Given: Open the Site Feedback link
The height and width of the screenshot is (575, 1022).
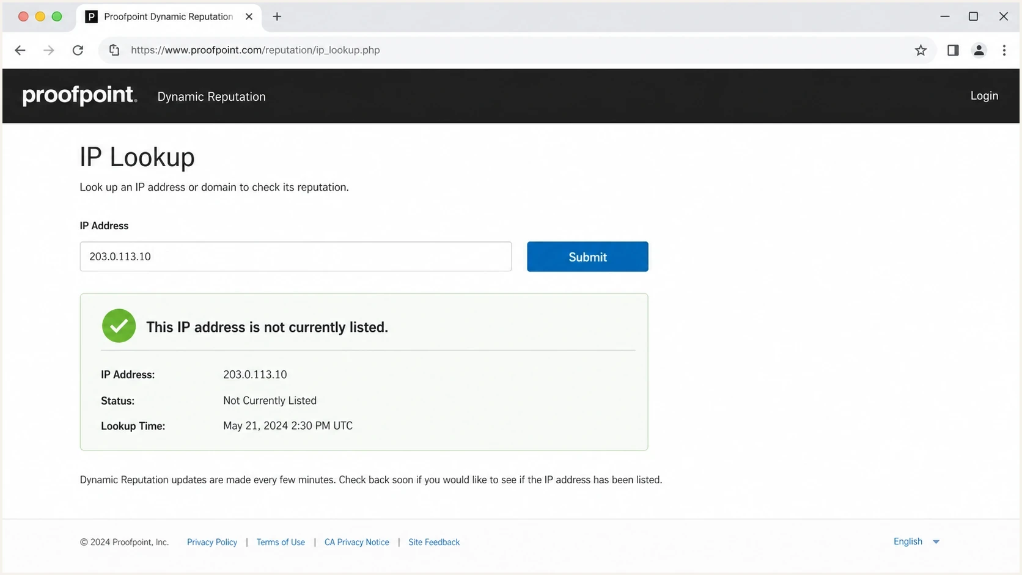Looking at the screenshot, I should click(x=434, y=542).
